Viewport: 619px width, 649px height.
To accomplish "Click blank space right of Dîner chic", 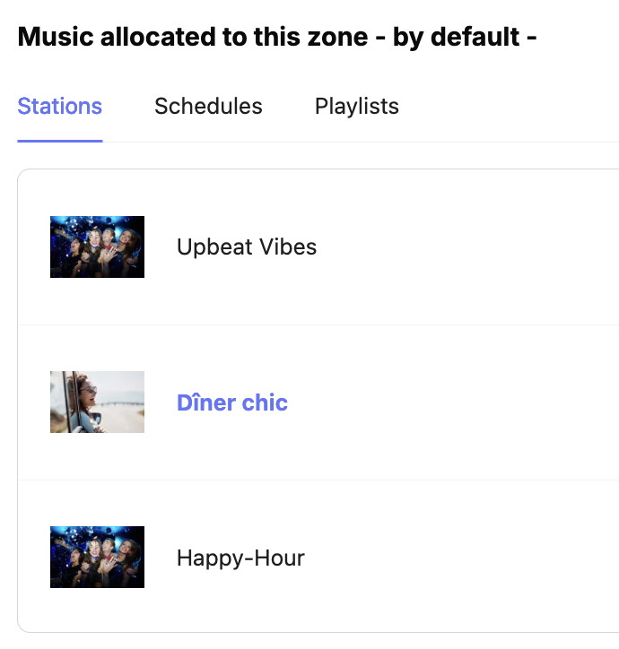I will click(466, 402).
